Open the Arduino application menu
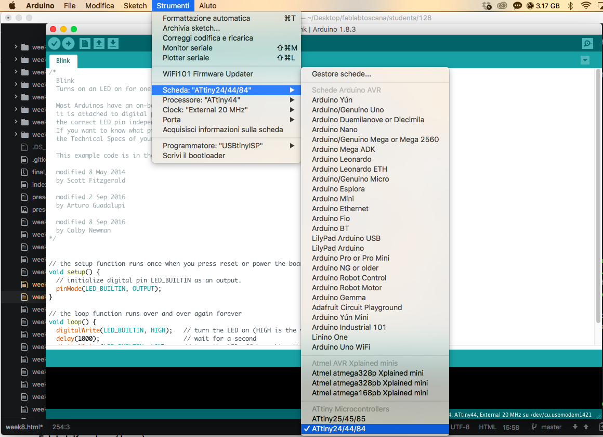 (x=40, y=6)
